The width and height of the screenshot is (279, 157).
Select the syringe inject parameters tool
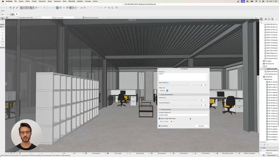coord(17,8)
